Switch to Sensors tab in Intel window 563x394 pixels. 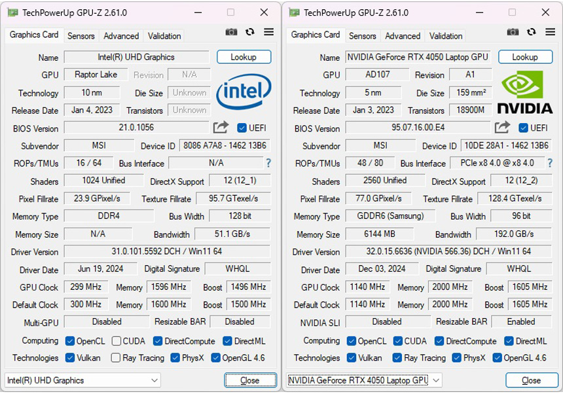[81, 36]
